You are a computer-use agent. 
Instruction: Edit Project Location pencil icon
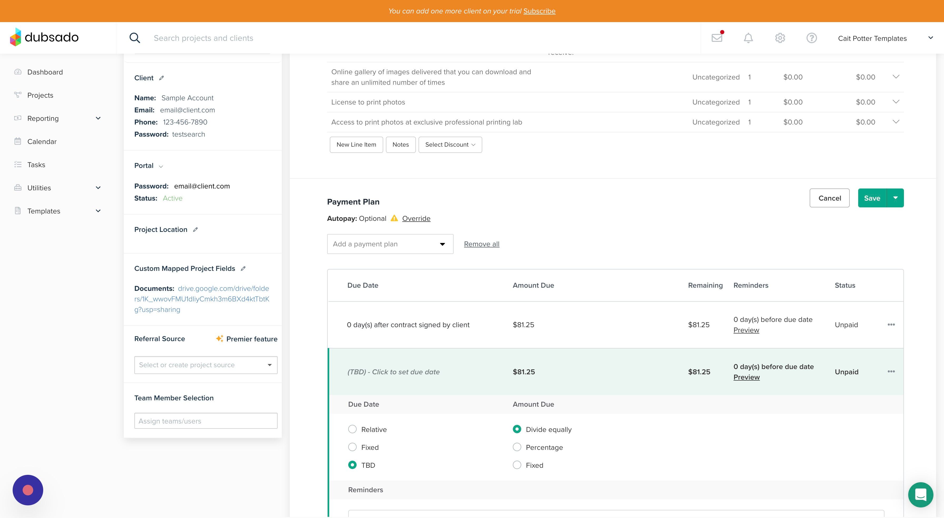click(195, 229)
